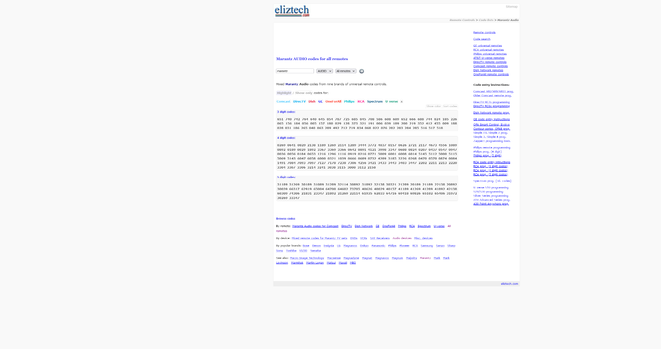This screenshot has width=661, height=349.
Task: Open Remote controls in the sidebar
Action: click(484, 33)
